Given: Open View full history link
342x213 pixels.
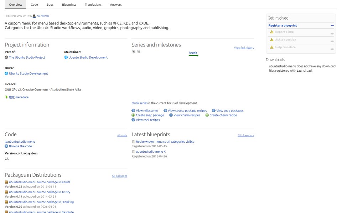Looking at the screenshot, I should point(244,48).
